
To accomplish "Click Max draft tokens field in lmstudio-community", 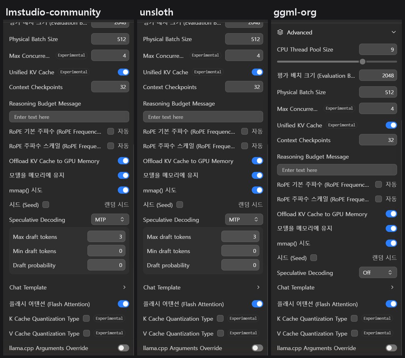I will pos(106,236).
